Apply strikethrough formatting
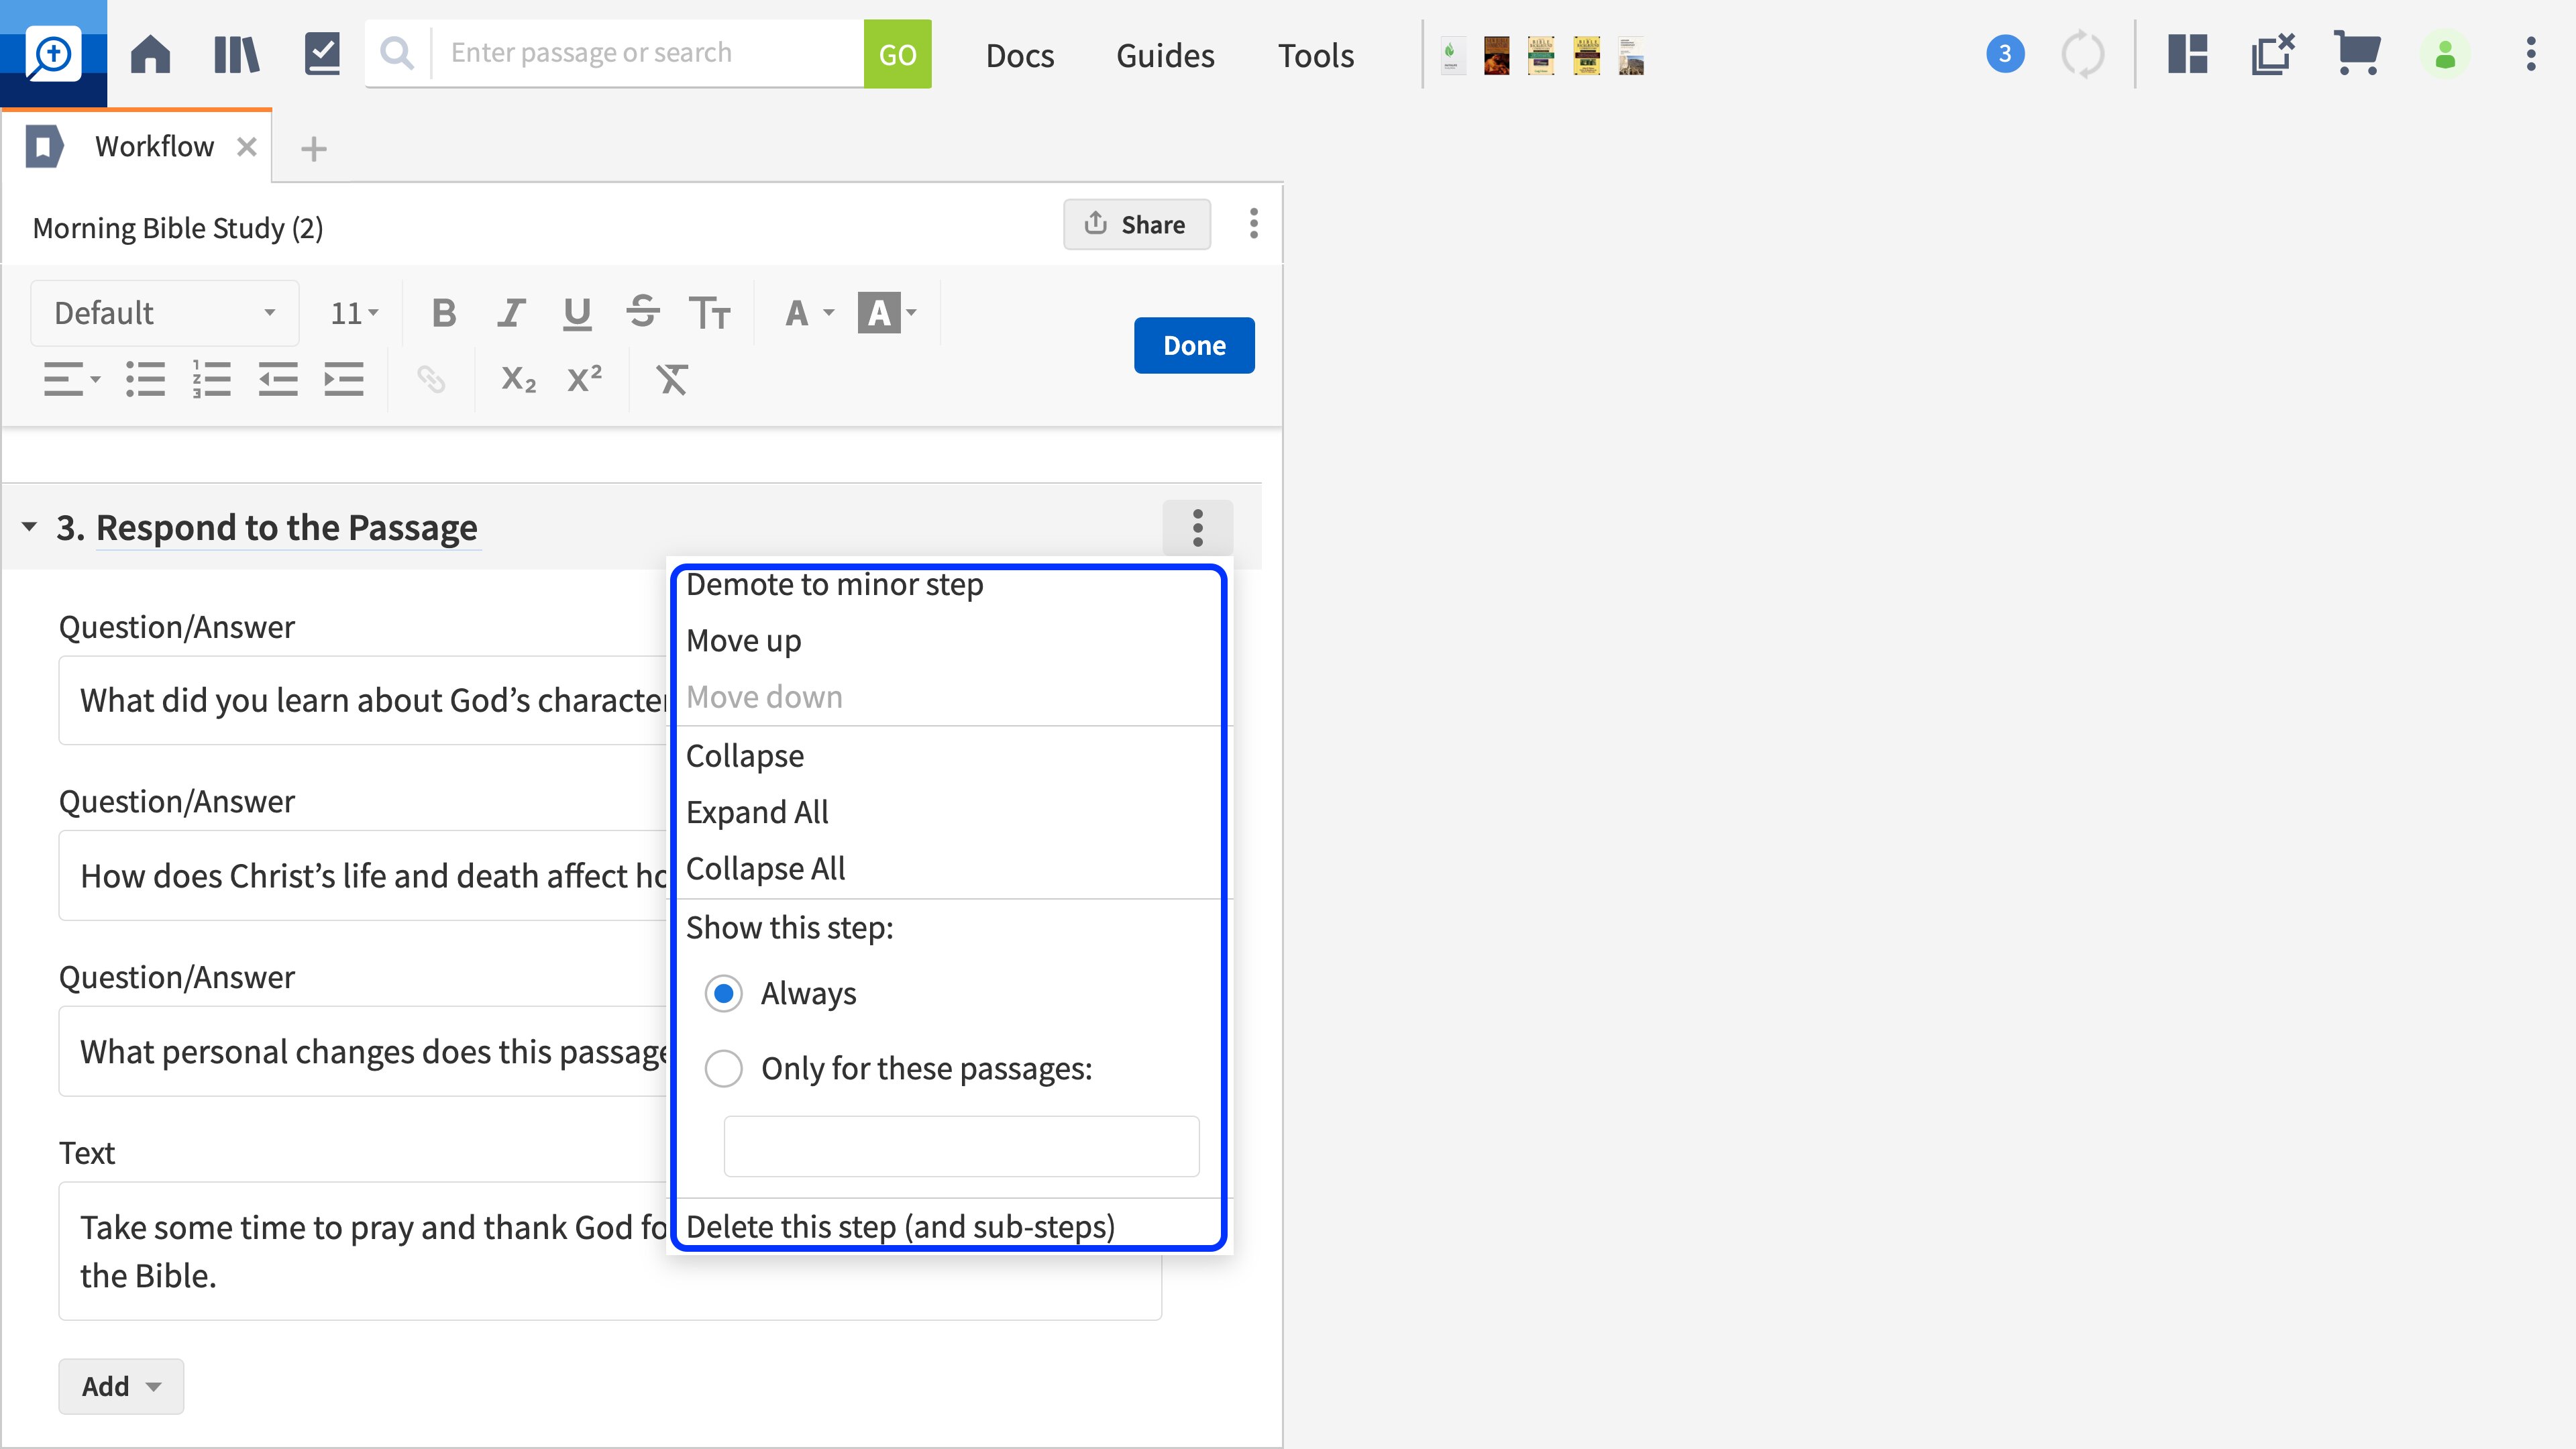The width and height of the screenshot is (2576, 1449). pos(644,313)
